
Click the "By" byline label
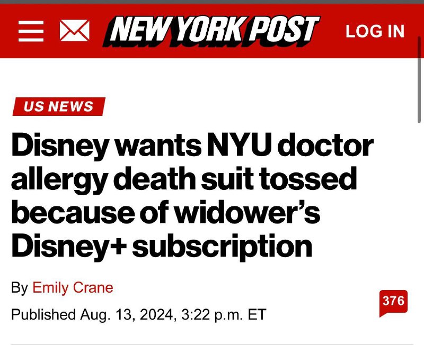pos(20,288)
